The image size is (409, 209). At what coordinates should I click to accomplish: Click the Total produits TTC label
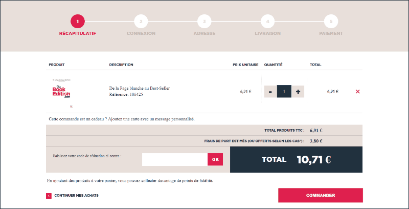click(284, 130)
